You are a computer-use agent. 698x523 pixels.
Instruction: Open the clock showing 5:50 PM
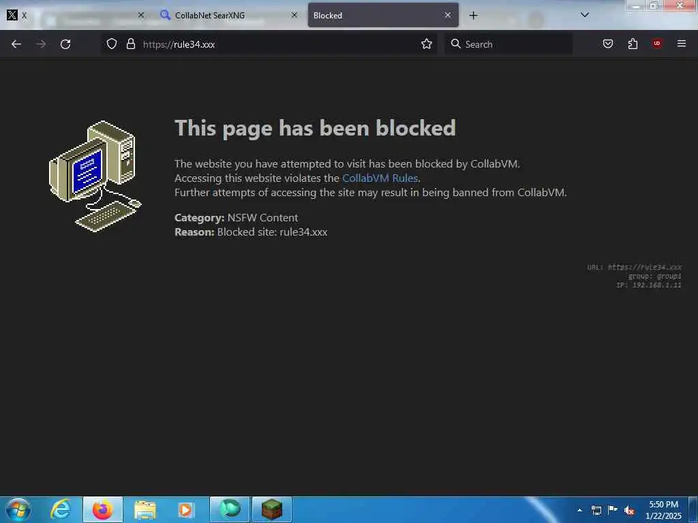click(663, 510)
